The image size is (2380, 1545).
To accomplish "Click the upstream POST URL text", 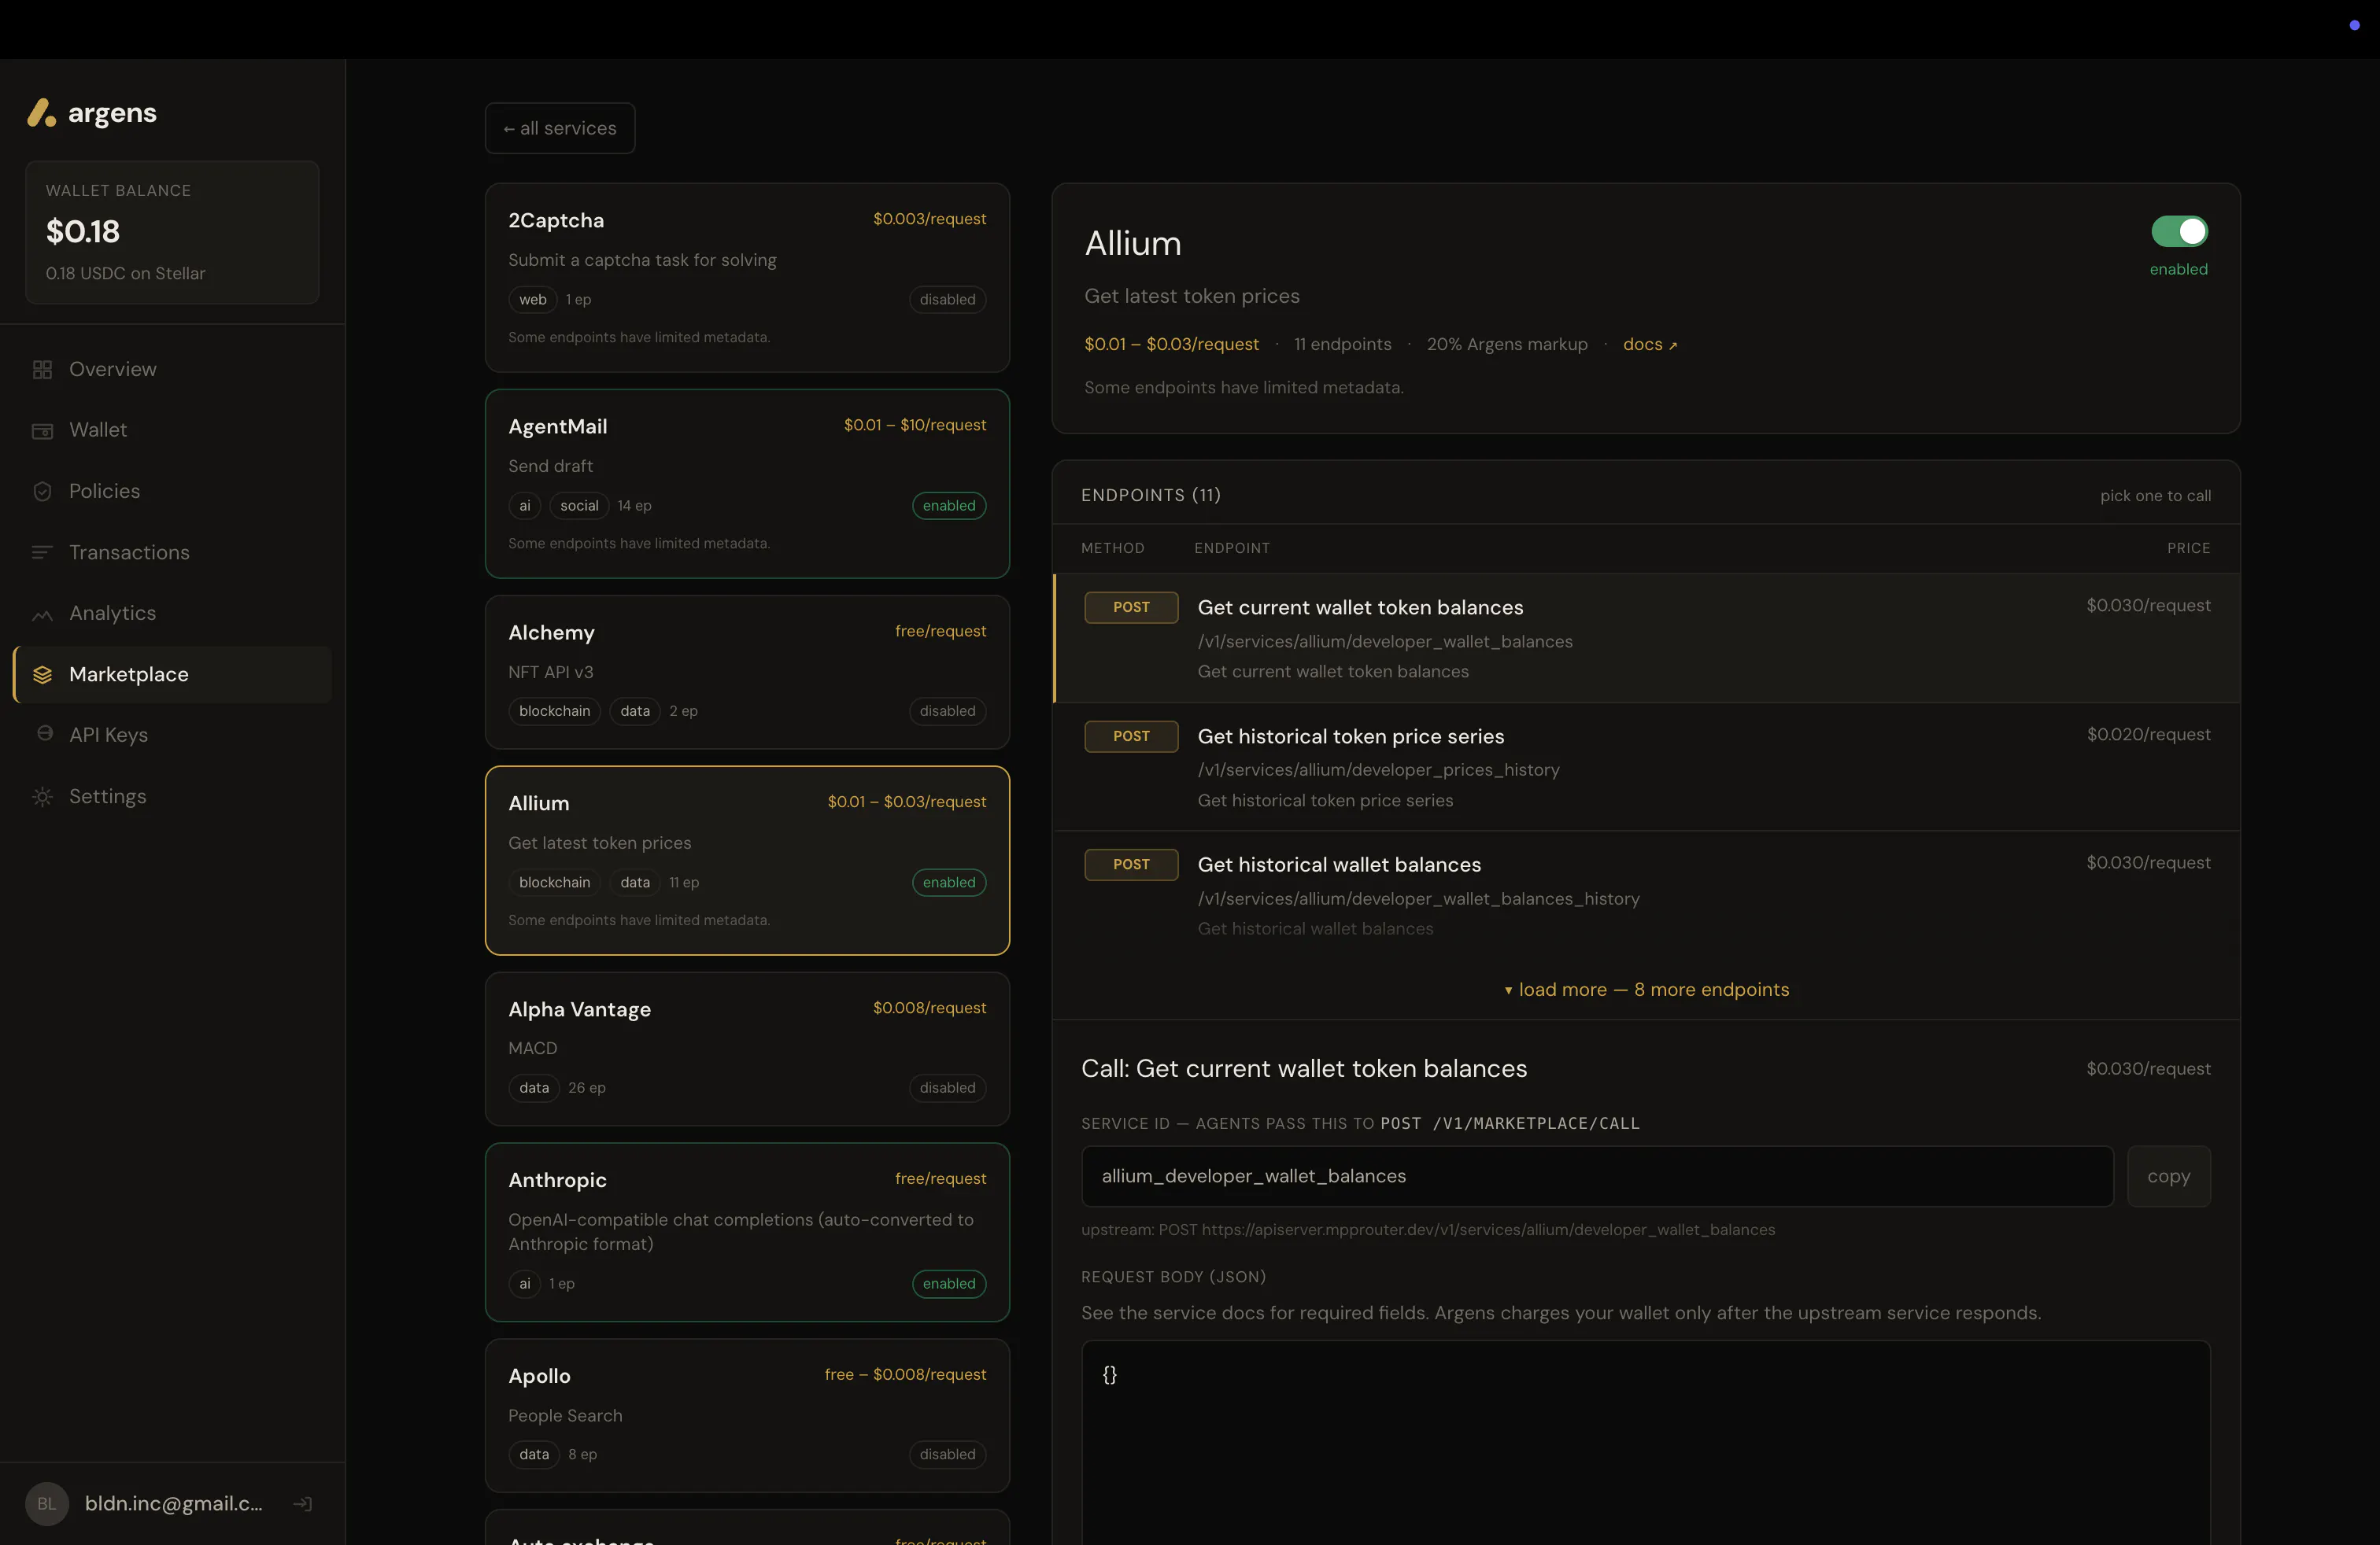I will [x=1428, y=1230].
